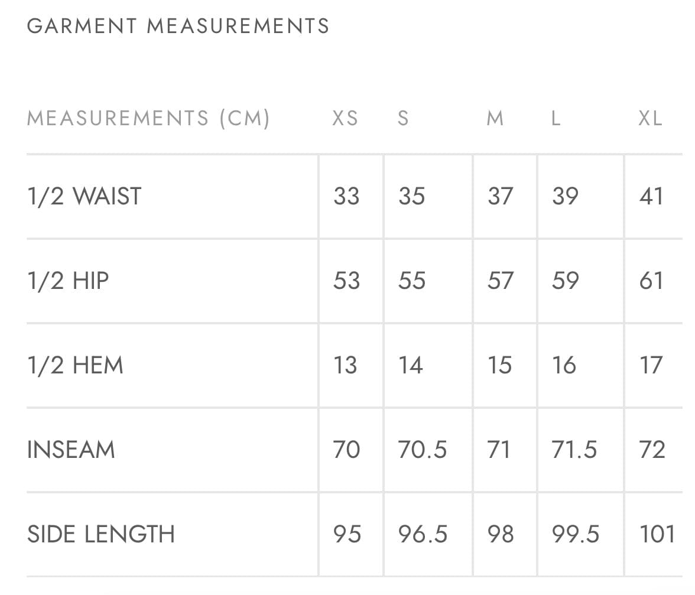Select the XL size column header
This screenshot has width=695, height=595.
pos(650,118)
